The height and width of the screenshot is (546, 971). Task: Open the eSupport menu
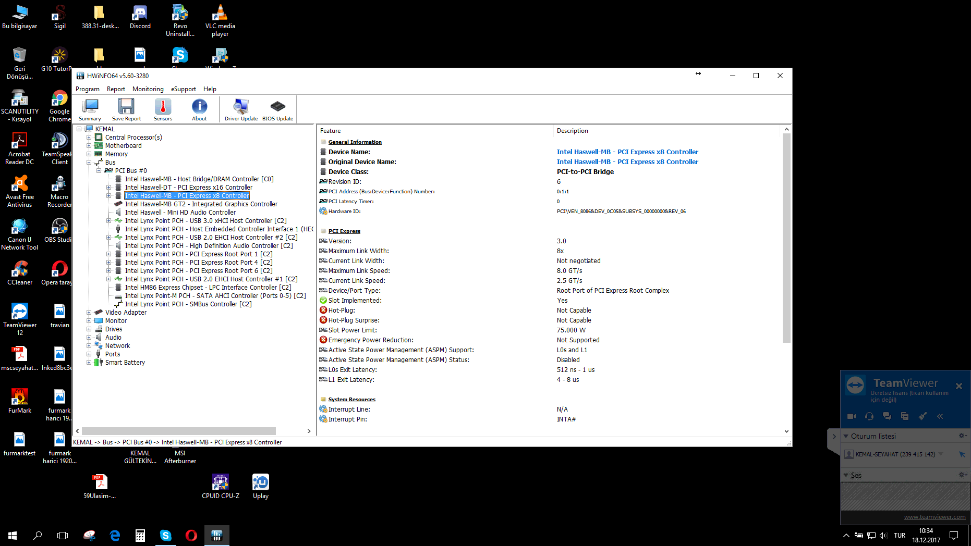point(184,89)
